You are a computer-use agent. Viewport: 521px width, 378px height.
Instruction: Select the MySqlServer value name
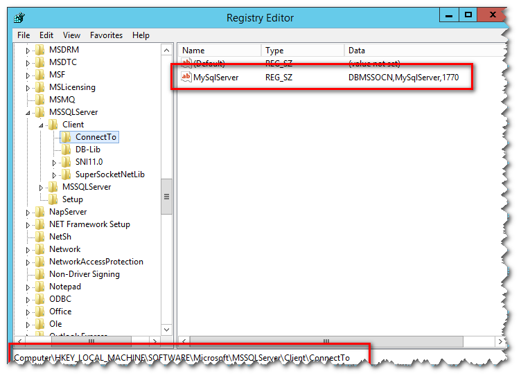click(216, 78)
